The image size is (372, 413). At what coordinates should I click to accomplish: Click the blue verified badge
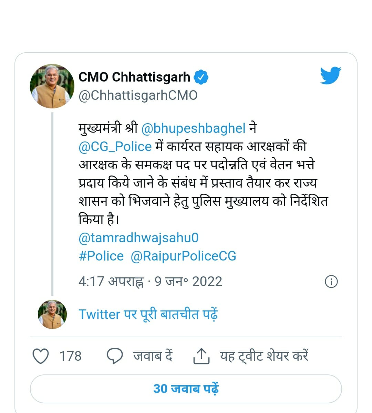point(201,77)
